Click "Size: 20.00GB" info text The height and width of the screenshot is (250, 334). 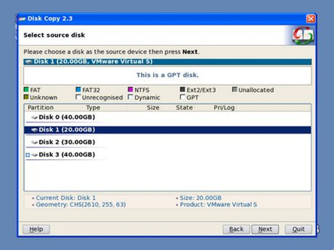coord(201,198)
